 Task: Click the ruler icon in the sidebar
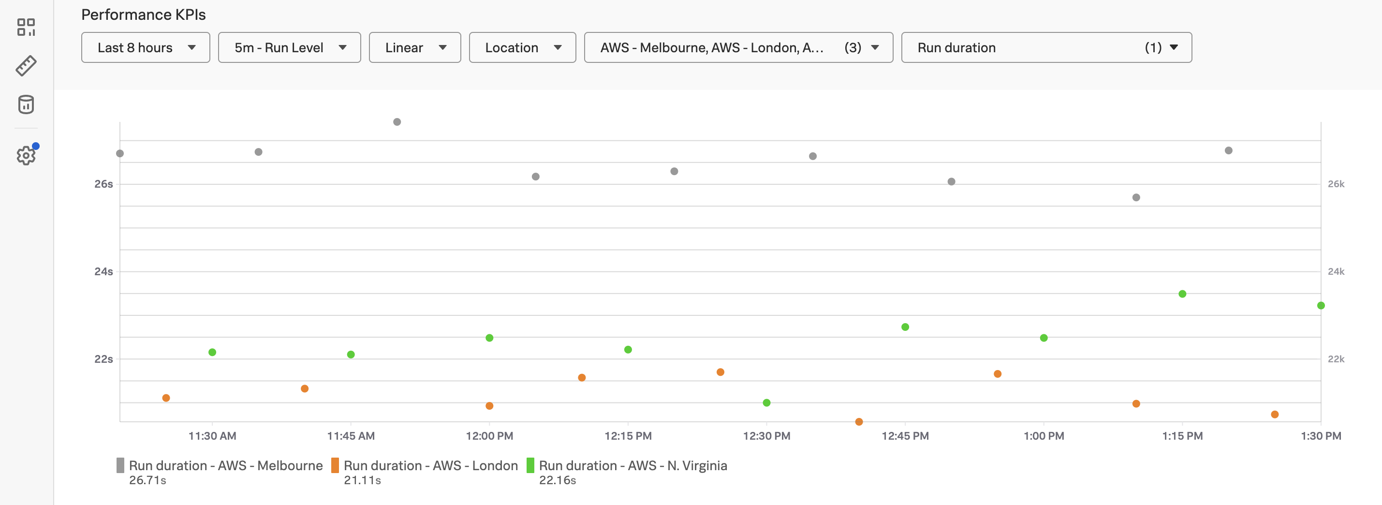[26, 65]
